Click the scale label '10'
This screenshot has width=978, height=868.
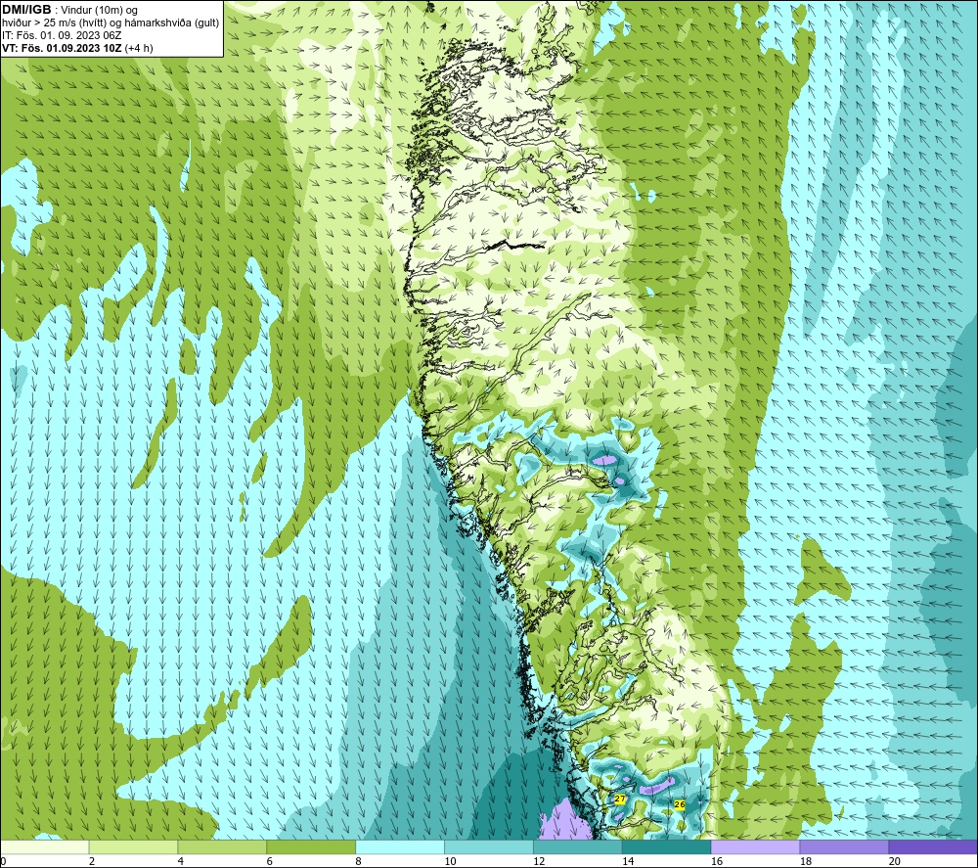coord(450,861)
